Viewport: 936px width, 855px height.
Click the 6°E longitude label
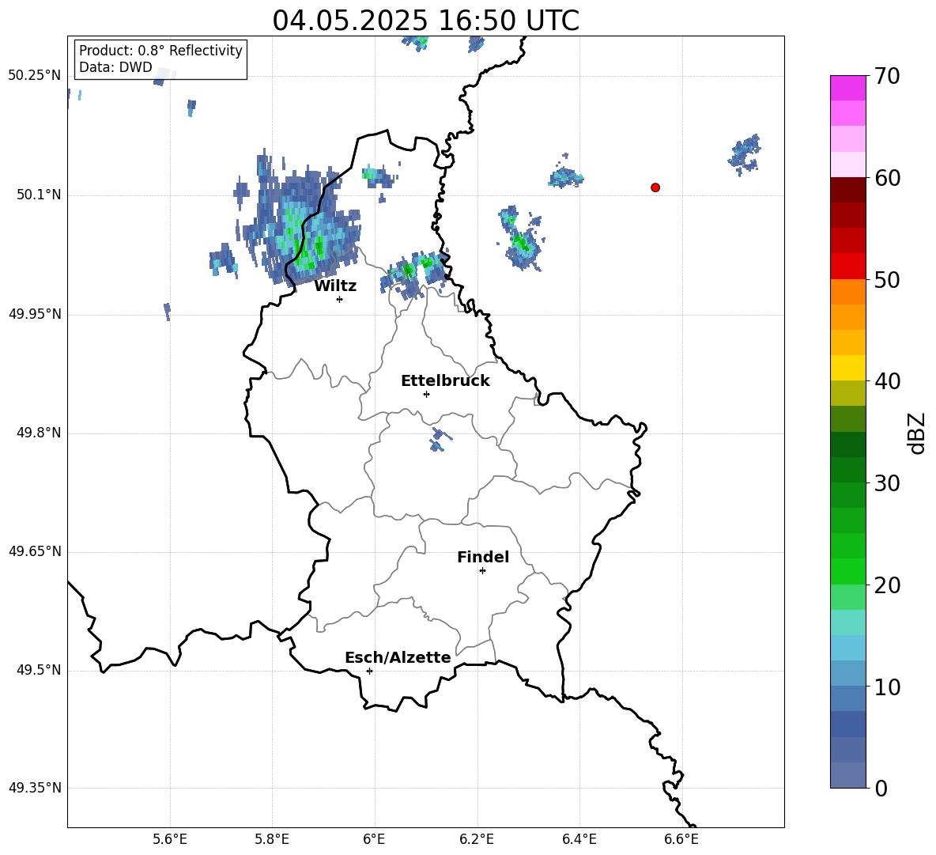click(374, 839)
